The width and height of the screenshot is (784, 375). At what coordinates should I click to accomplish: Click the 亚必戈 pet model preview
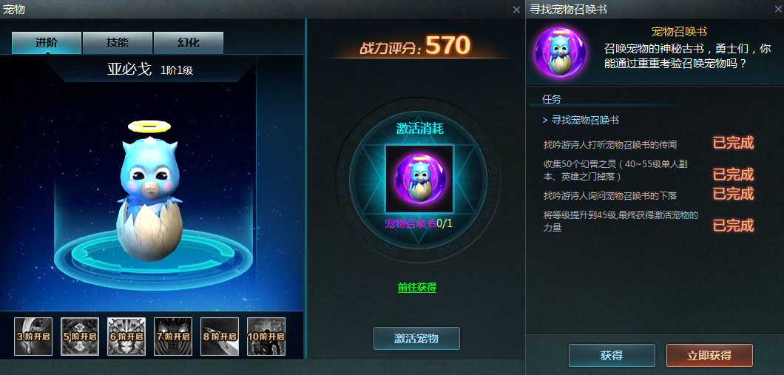(150, 192)
